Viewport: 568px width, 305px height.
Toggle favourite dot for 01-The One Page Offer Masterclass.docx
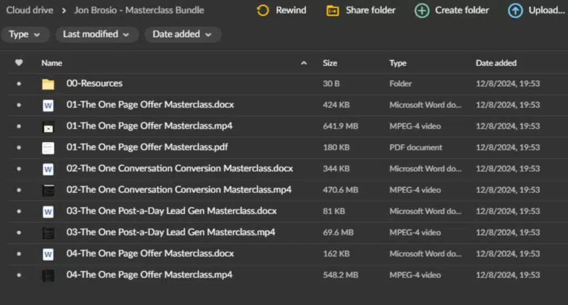click(x=19, y=105)
